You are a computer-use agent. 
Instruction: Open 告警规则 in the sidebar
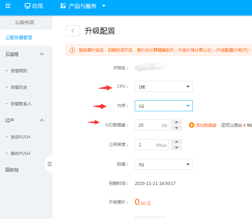(x=19, y=71)
